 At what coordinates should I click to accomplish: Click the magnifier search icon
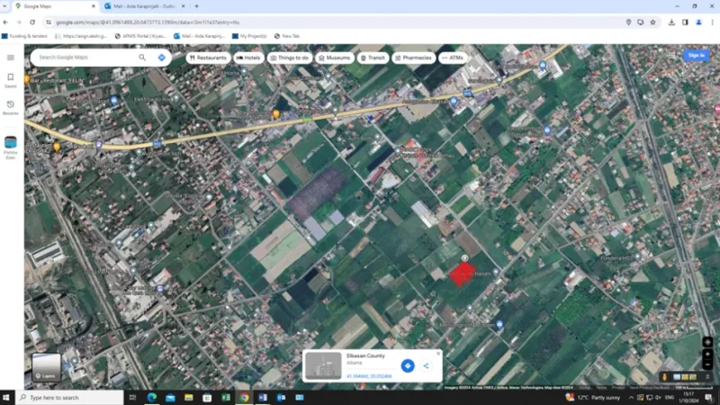pos(142,58)
